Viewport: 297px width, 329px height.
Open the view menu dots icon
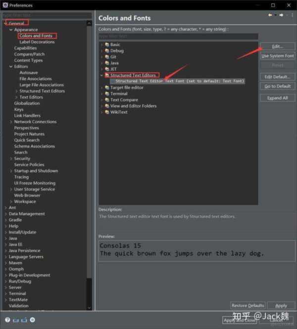coord(292,15)
